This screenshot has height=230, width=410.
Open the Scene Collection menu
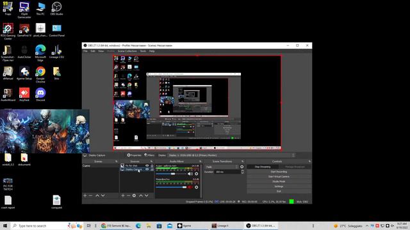coord(127,51)
